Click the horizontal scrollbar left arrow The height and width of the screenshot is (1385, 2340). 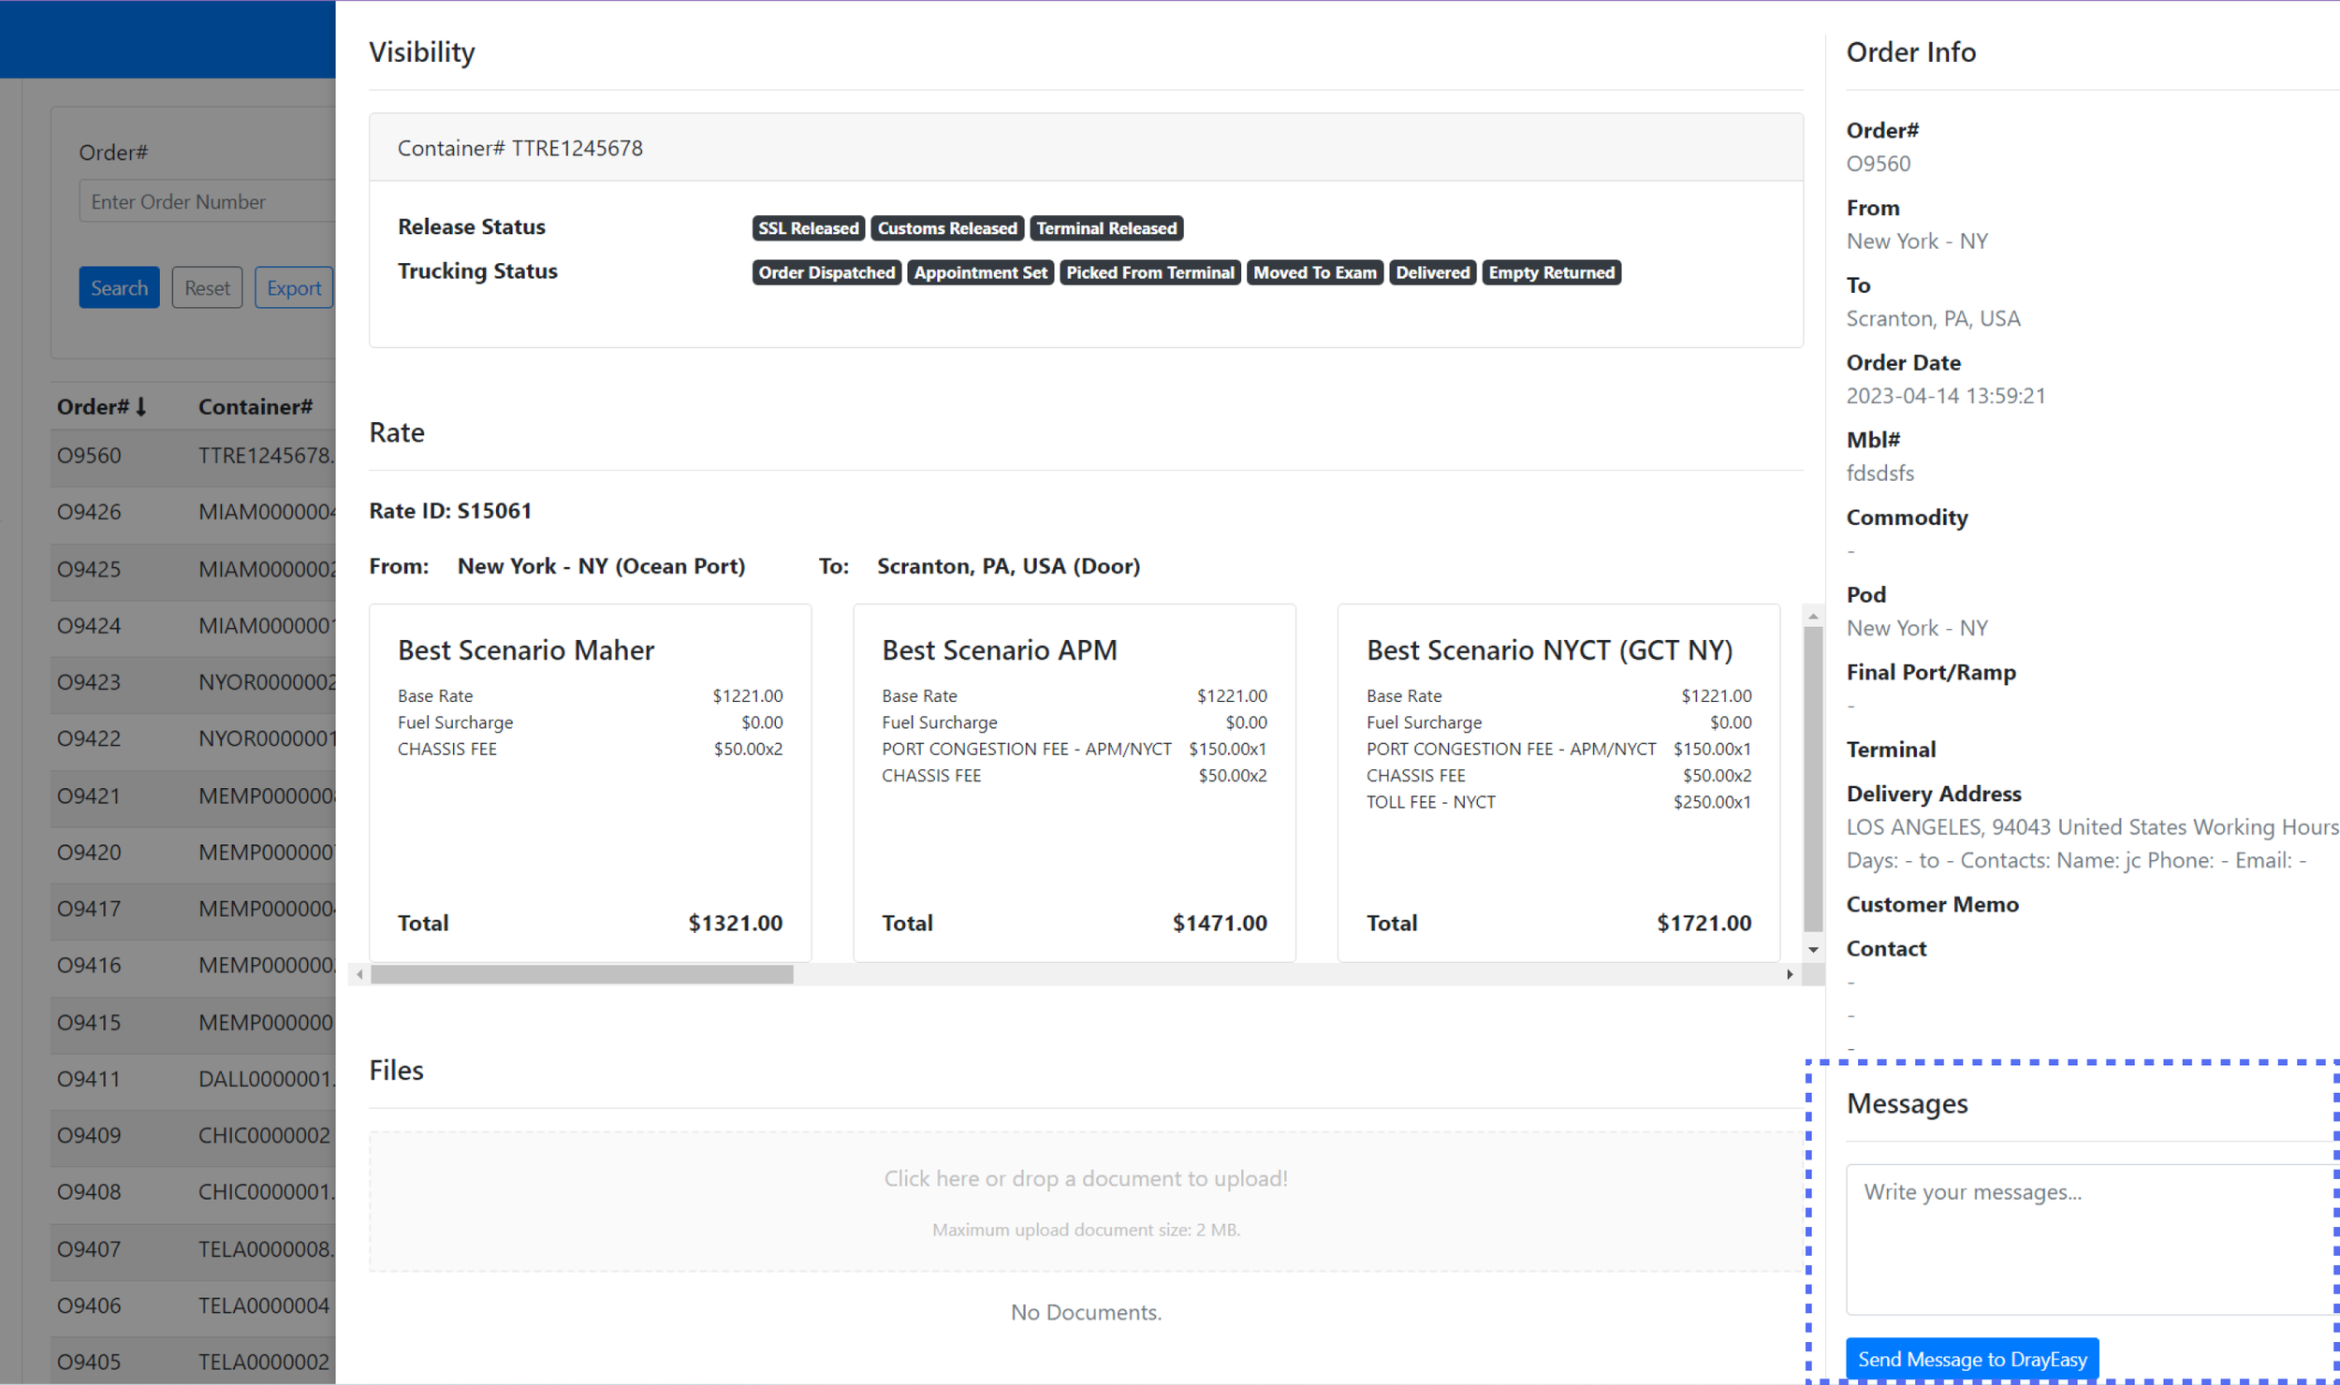[359, 974]
